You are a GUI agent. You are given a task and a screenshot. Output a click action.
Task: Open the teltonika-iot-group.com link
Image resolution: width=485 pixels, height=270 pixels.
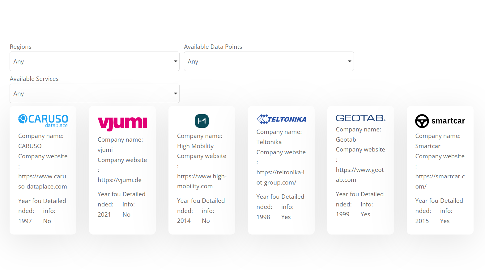[x=280, y=177]
